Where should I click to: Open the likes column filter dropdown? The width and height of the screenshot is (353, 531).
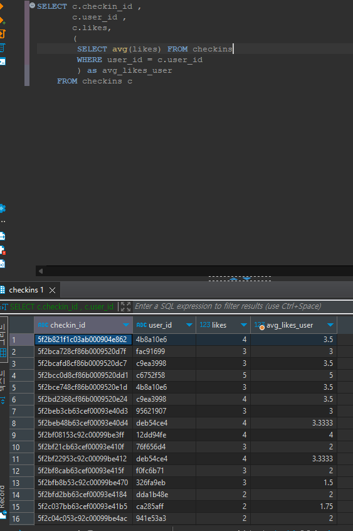(x=243, y=325)
